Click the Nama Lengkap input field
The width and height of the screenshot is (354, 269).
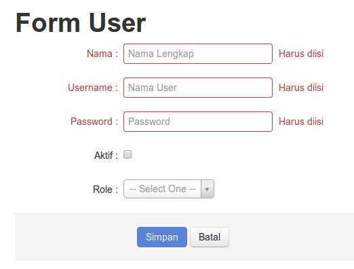pos(198,54)
